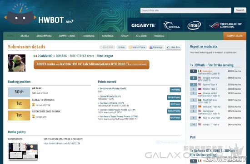Click the RSANNINO Yoda avatar picture
Viewport: 250px width, 164px height.
point(17,63)
